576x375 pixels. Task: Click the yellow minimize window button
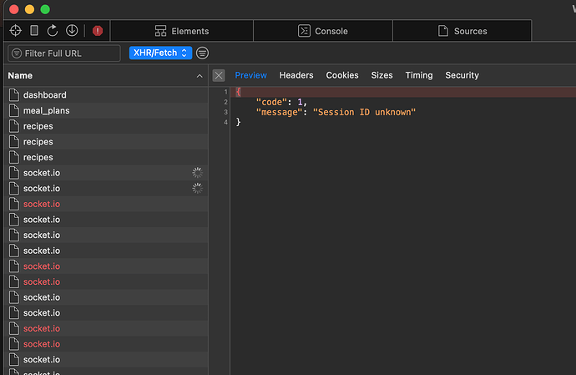click(29, 9)
